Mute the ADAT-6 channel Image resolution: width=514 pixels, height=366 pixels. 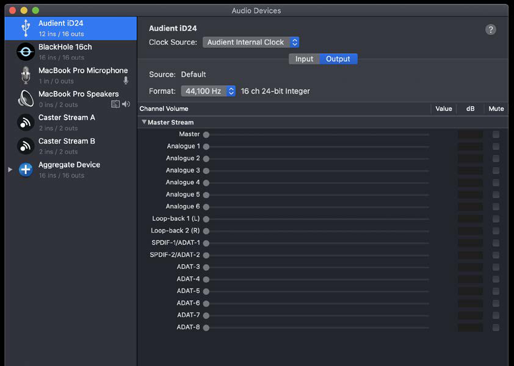496,303
